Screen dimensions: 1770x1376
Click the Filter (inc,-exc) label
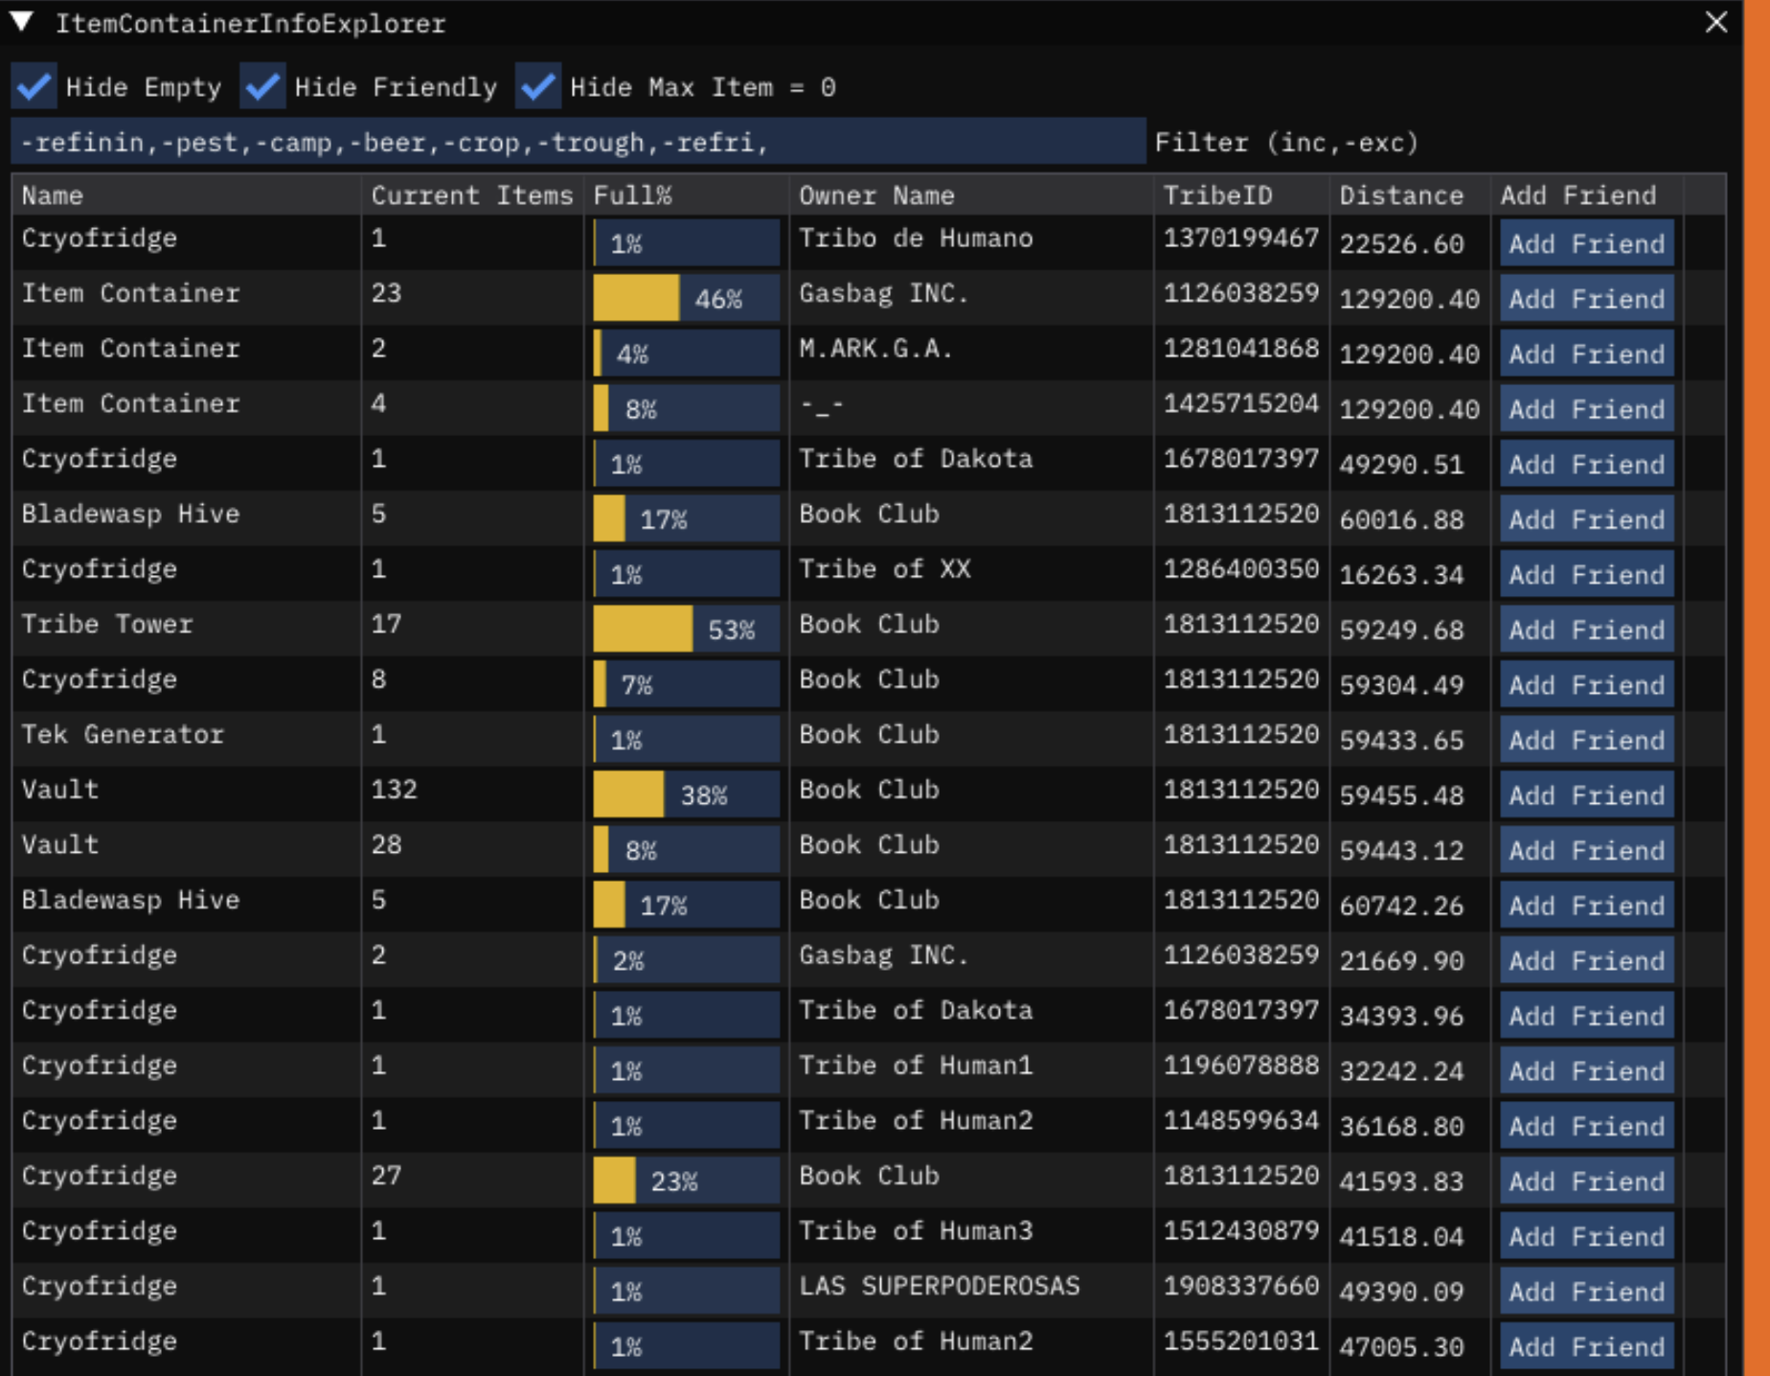[x=1286, y=143]
